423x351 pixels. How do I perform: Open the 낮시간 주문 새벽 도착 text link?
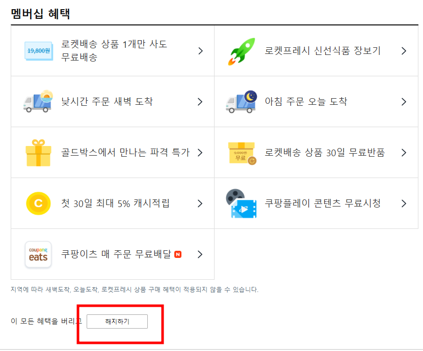(x=107, y=101)
